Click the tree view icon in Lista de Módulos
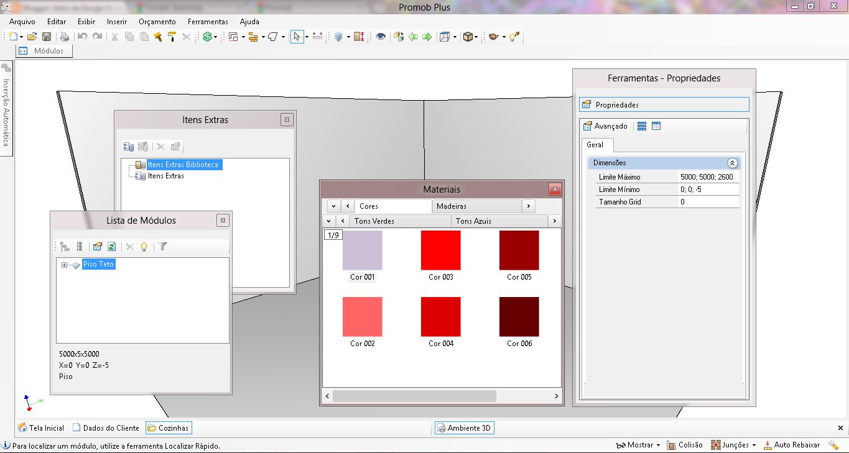Viewport: 849px width, 453px height. [65, 247]
